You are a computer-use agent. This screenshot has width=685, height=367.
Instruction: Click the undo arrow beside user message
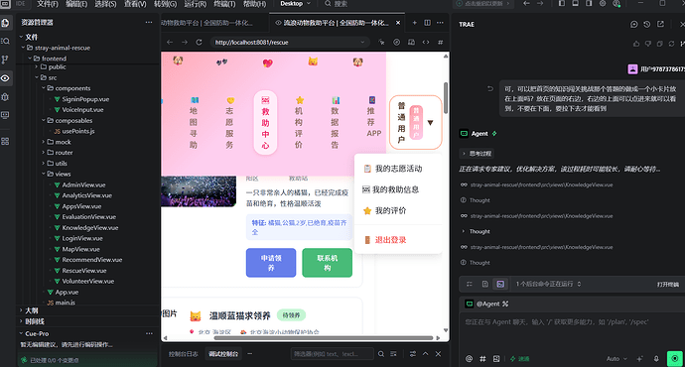pyautogui.click(x=490, y=88)
